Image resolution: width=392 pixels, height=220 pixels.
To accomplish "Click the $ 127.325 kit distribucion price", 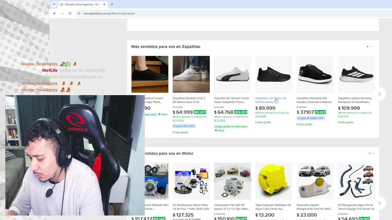I will tap(183, 215).
